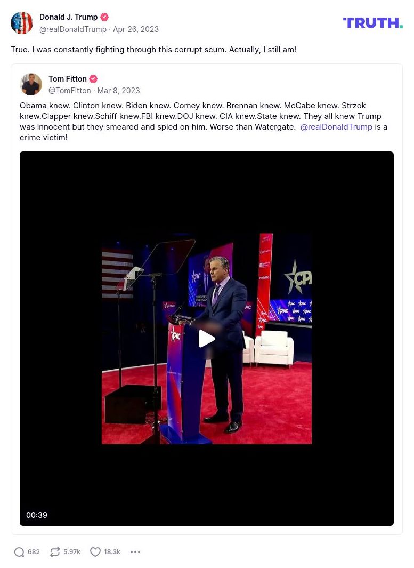Click the @realDonaldTrump mention in quoted text

tap(336, 127)
